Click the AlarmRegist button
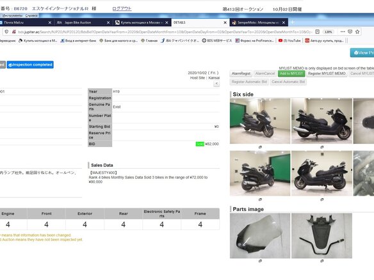The image size is (374, 280). (241, 74)
